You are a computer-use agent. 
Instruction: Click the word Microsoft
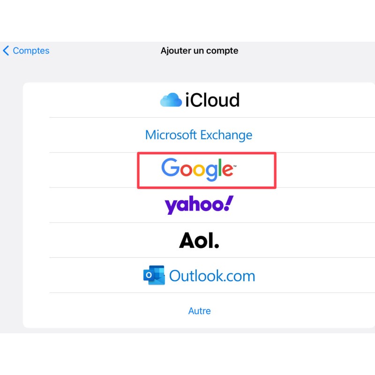tap(171, 135)
